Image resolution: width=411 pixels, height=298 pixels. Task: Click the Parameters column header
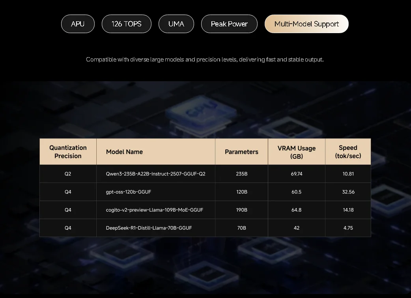(241, 152)
